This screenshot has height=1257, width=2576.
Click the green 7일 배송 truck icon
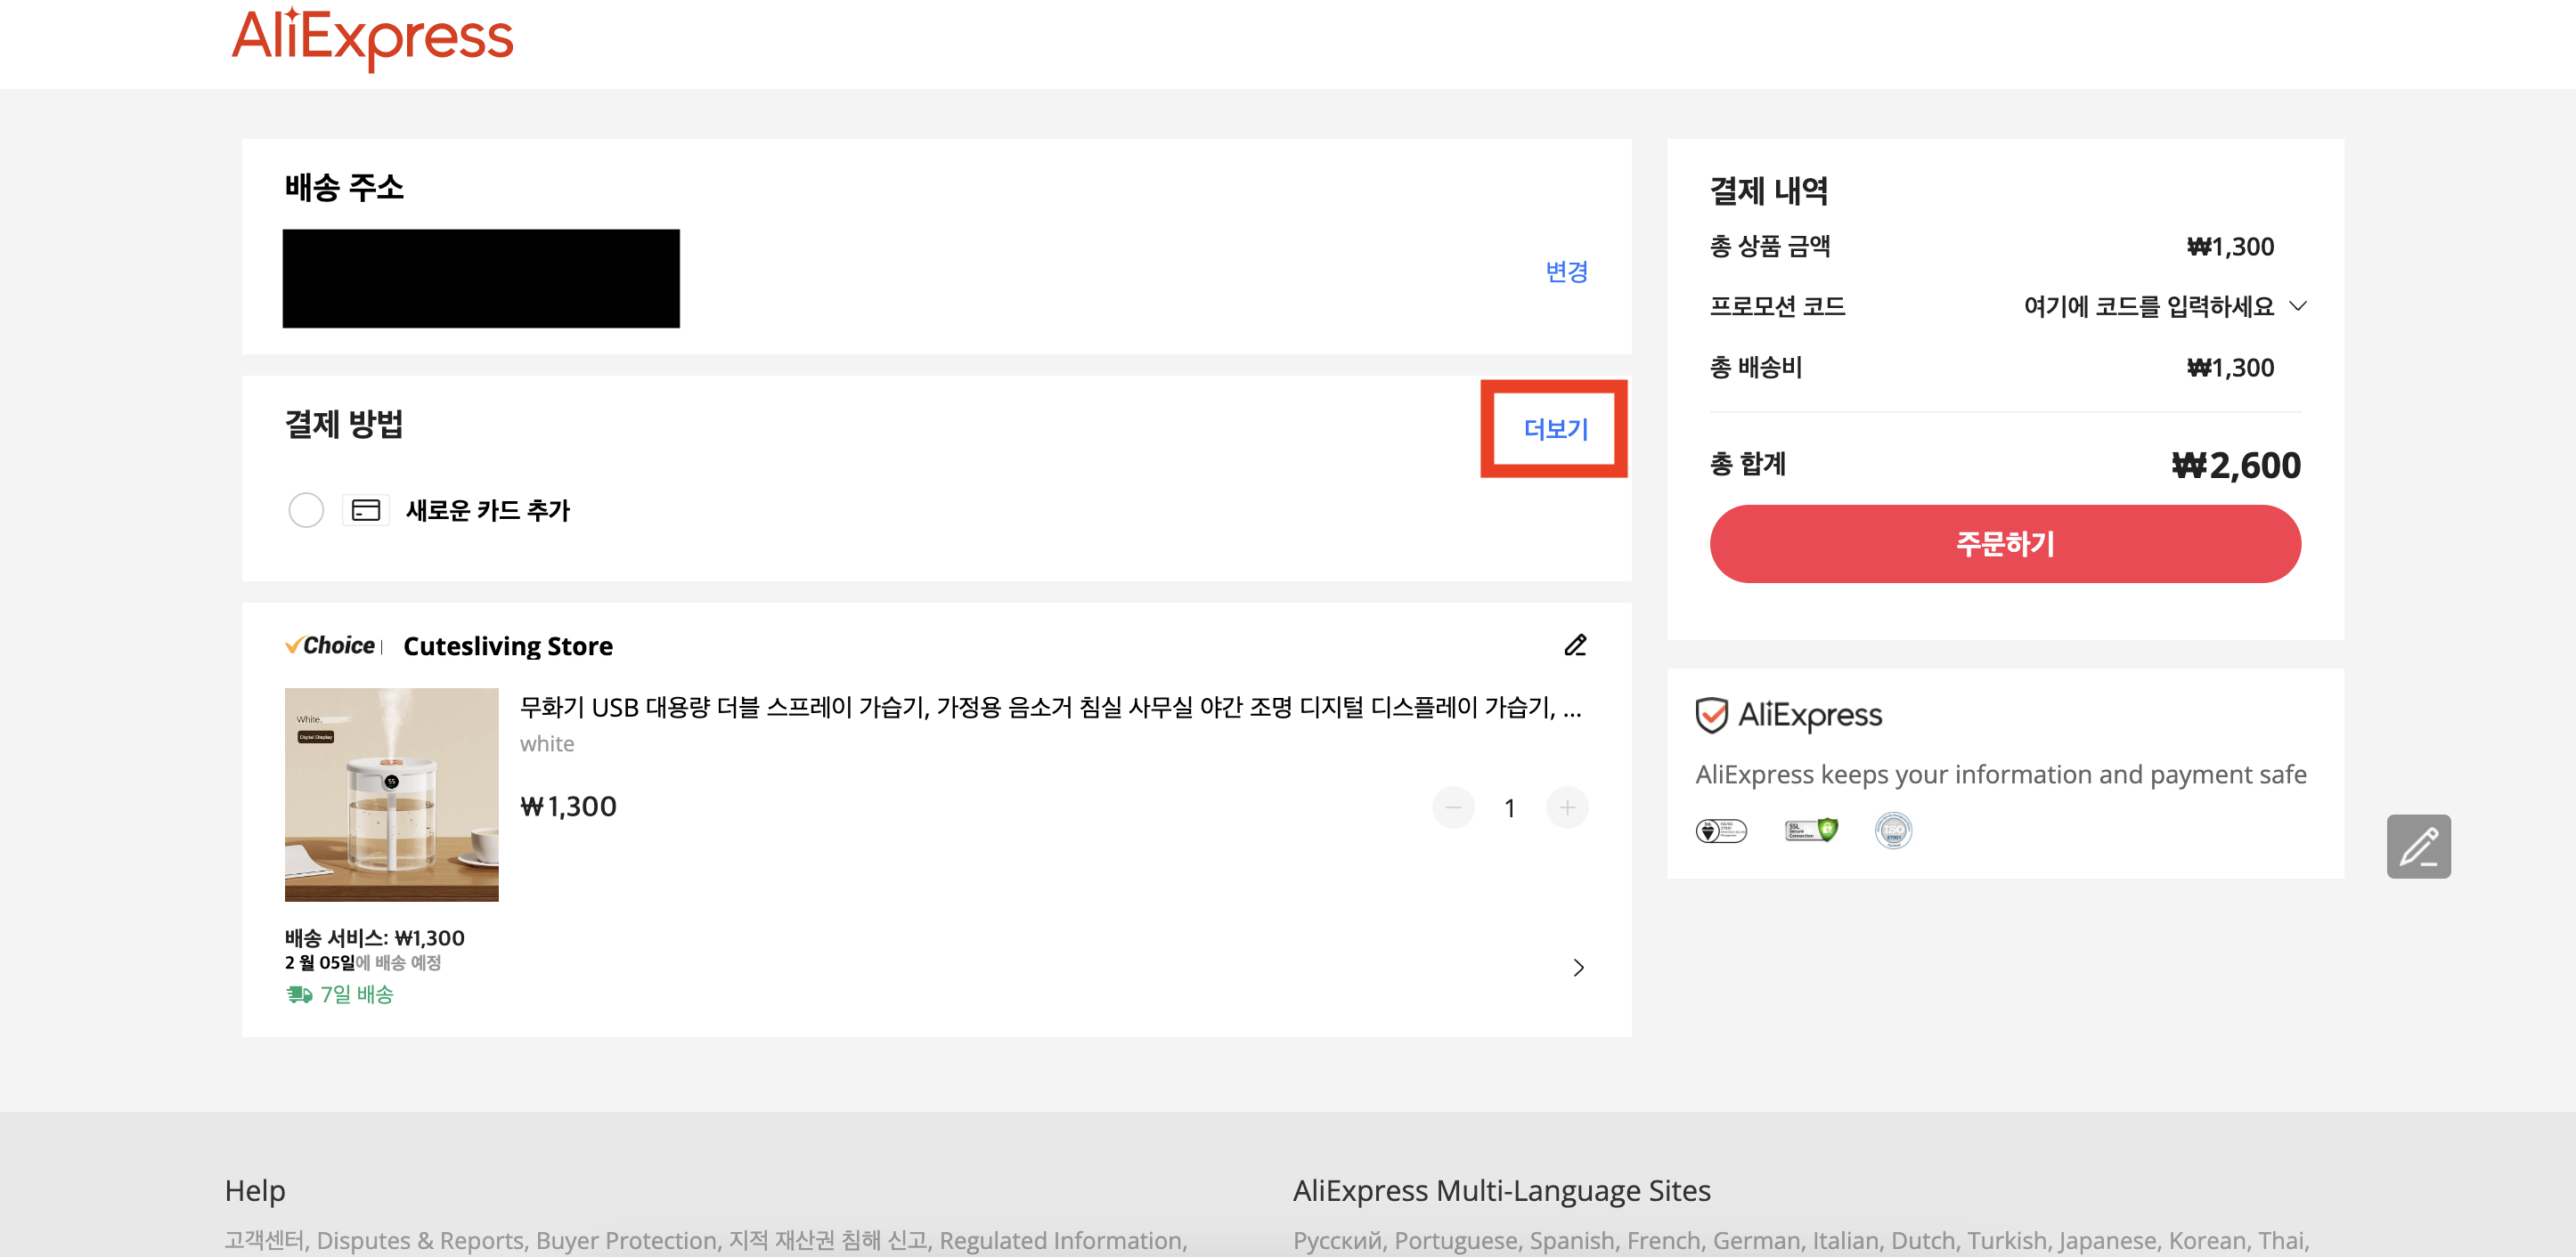coord(299,994)
